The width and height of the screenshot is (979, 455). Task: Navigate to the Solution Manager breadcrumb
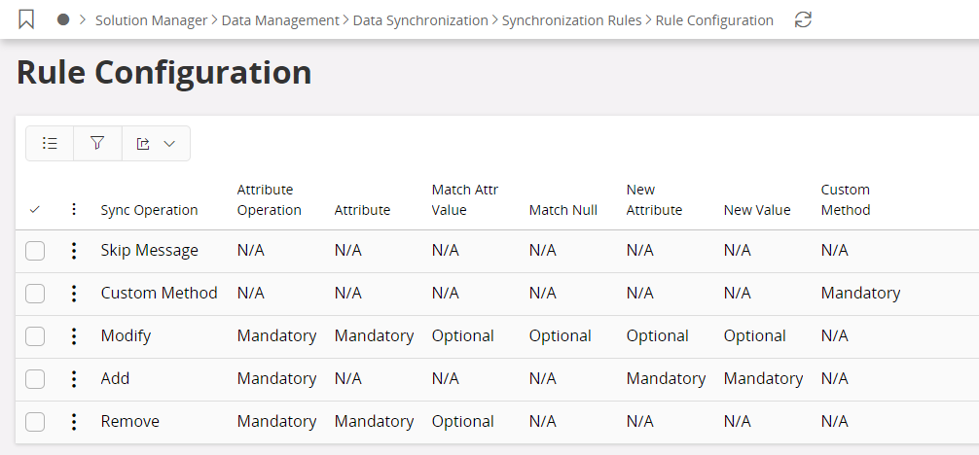pos(151,20)
